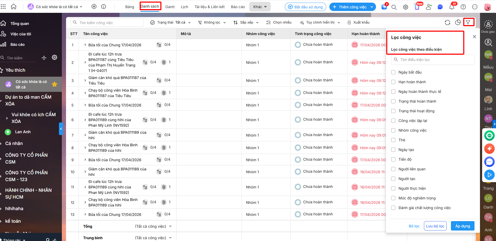Image resolution: width=496 pixels, height=241 pixels.
Task: Expand the Sắp xếp sort dropdown
Action: click(246, 23)
